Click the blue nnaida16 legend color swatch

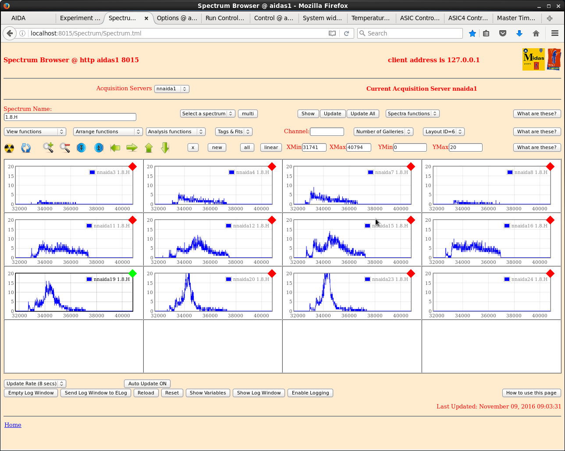click(x=507, y=226)
